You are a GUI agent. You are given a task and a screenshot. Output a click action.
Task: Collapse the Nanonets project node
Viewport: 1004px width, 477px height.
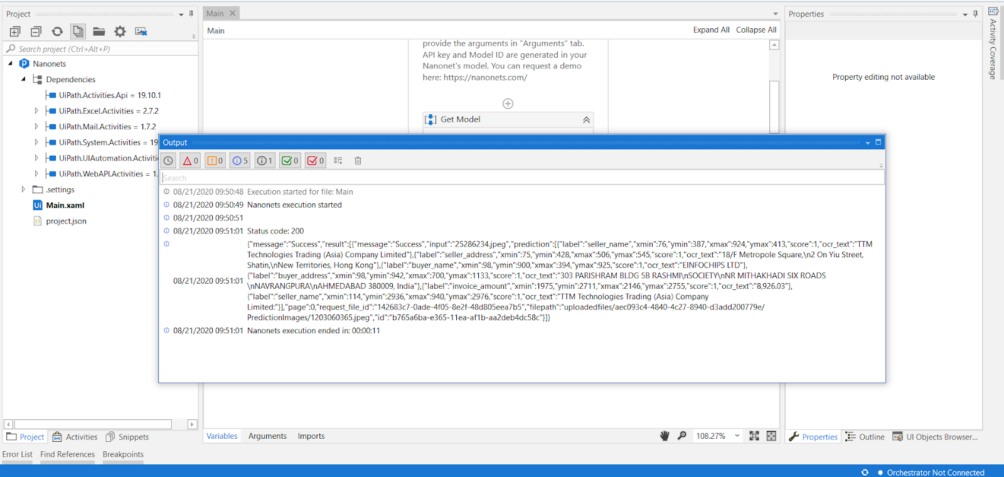tap(10, 63)
